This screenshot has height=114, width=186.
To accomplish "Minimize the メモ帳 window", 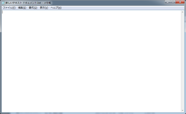I will pos(167,2).
